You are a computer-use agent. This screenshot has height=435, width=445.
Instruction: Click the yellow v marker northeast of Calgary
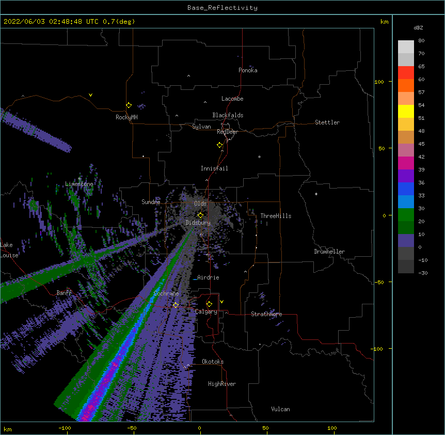point(221,302)
